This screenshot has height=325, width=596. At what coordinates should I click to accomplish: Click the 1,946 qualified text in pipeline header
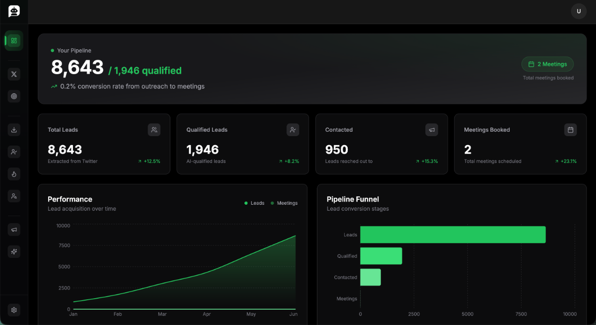click(x=145, y=71)
